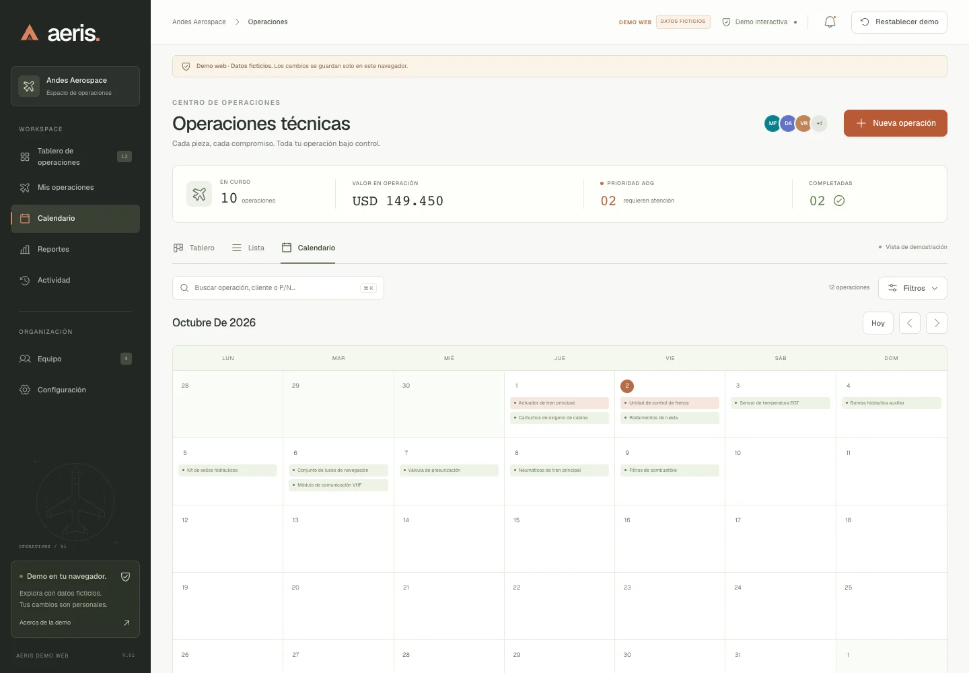The width and height of the screenshot is (969, 673).
Task: Open the Unidad de control de frenos event
Action: 670,403
